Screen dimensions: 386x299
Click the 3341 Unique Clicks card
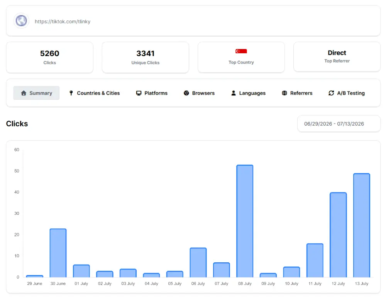(146, 58)
